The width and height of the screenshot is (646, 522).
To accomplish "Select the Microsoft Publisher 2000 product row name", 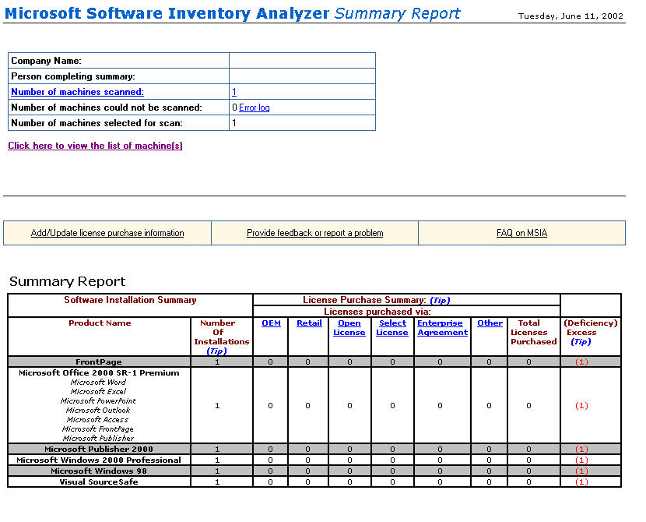I will (99, 450).
